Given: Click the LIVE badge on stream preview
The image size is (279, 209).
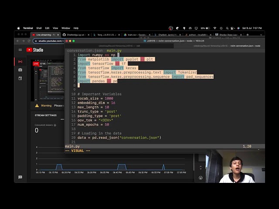Looking at the screenshot, I should [36, 64].
